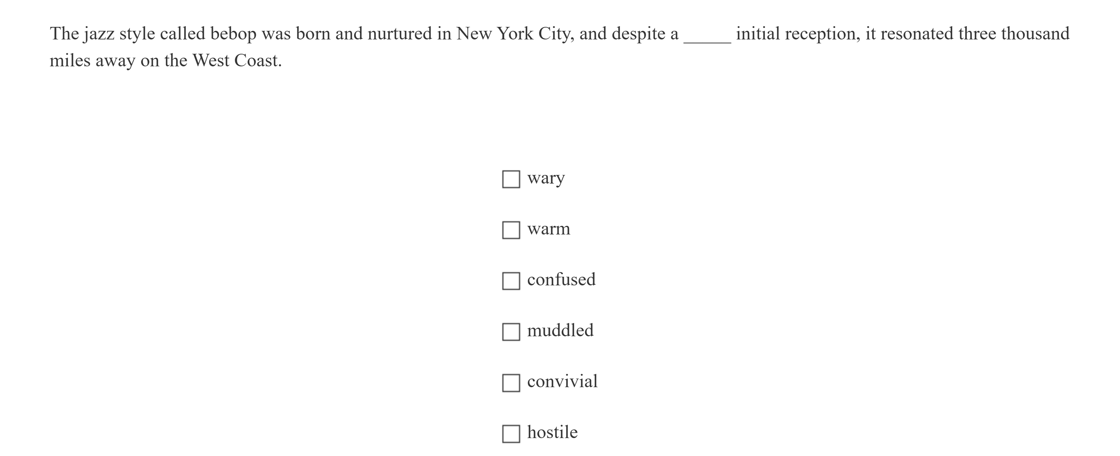Screen dimensions: 1120x456
Task: Click the 'convivial' answer label text
Action: pyautogui.click(x=562, y=382)
